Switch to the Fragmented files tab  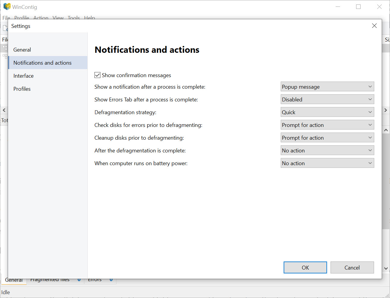50,279
